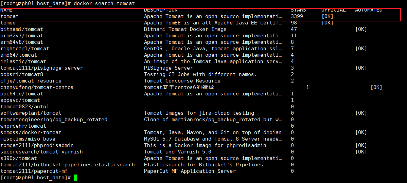Click the star count 3399
This screenshot has height=183, width=407.
click(x=297, y=16)
